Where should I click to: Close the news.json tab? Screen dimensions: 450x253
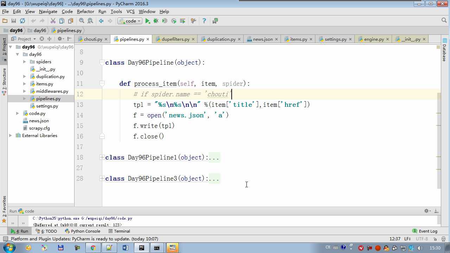pyautogui.click(x=277, y=39)
